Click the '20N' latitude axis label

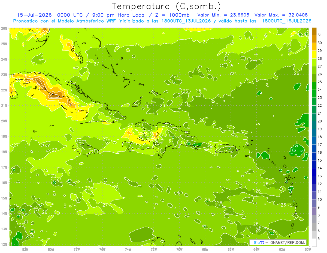pyautogui.click(x=4, y=121)
